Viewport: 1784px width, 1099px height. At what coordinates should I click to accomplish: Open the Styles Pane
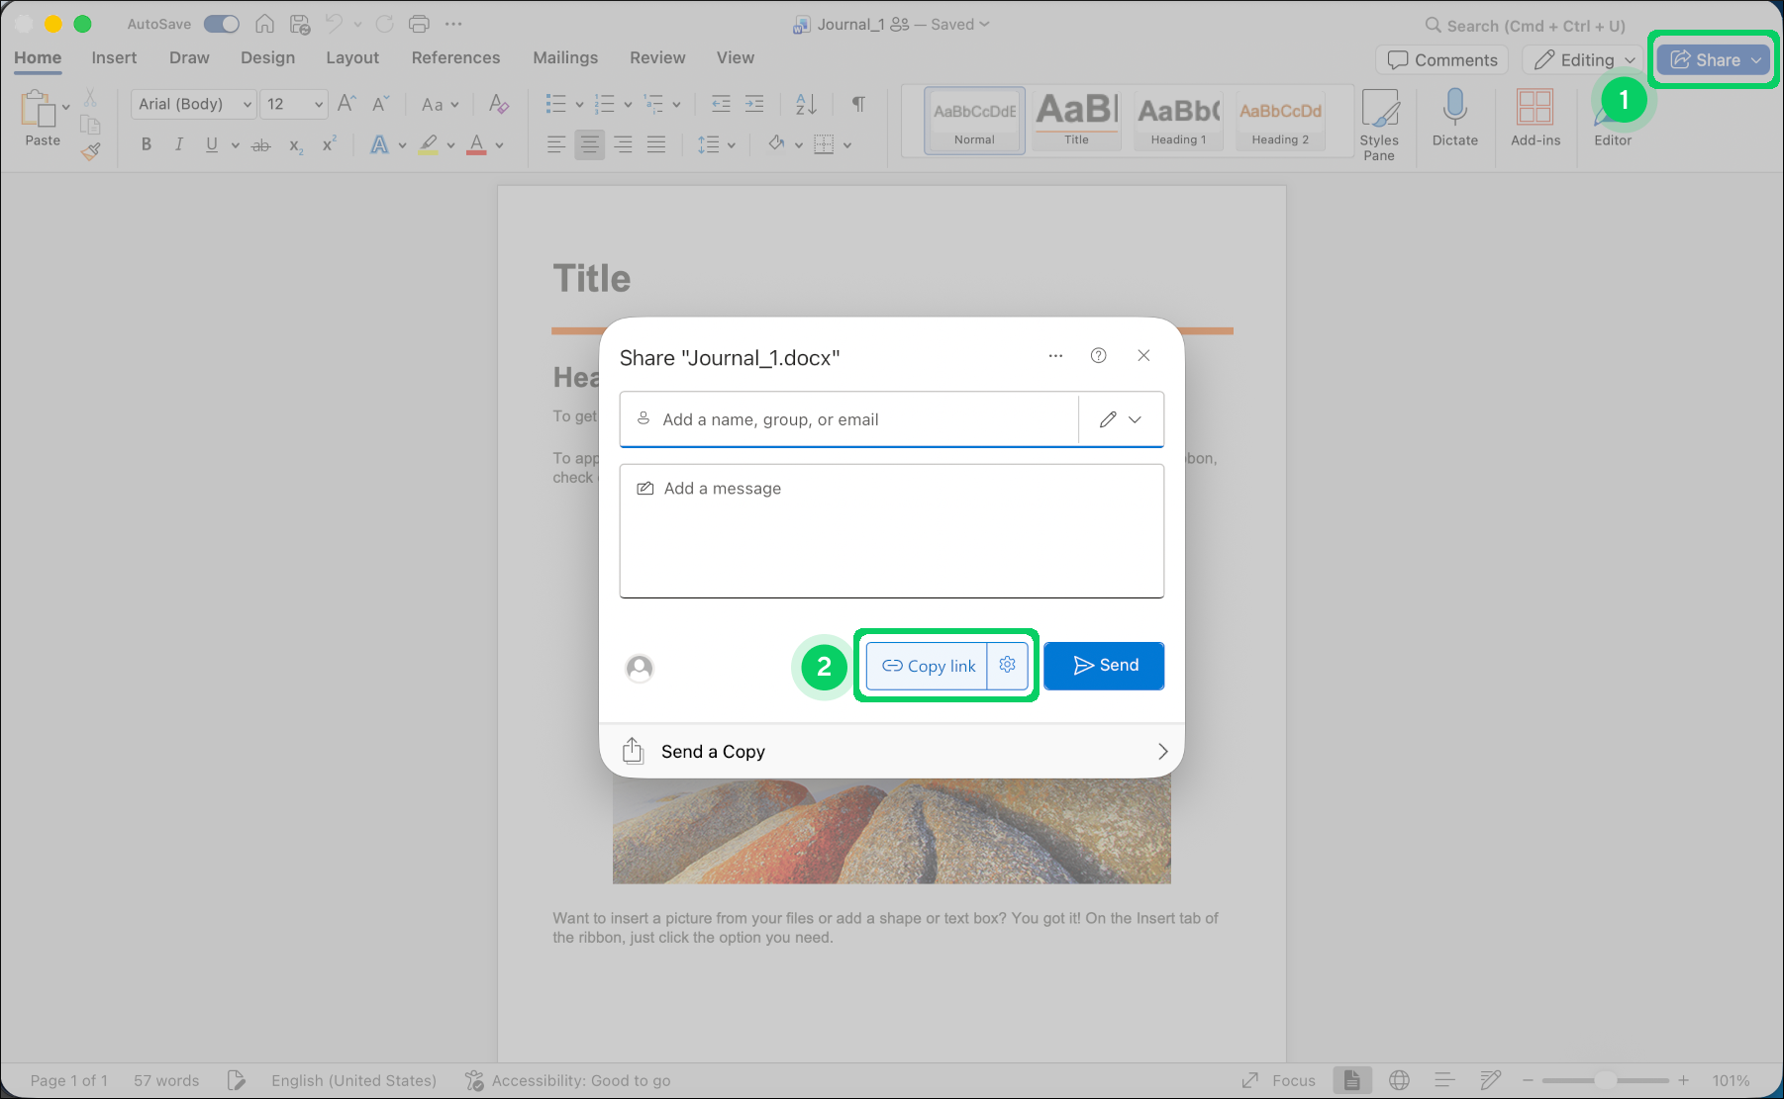click(1380, 121)
